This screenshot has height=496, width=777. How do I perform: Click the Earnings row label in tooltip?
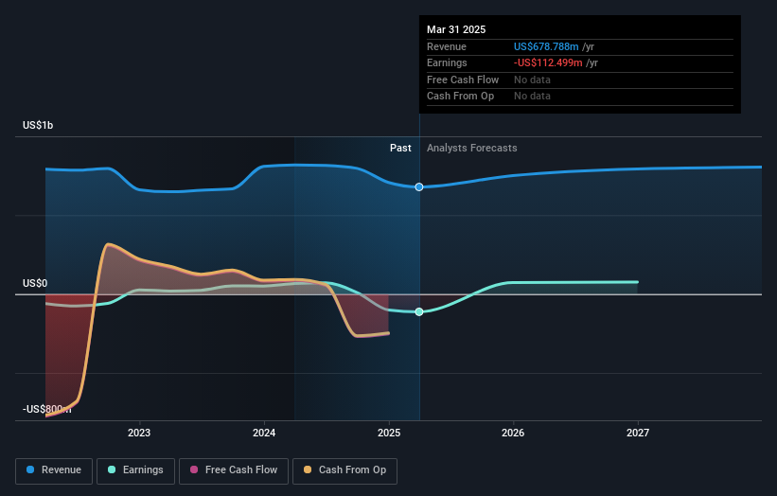pos(447,62)
